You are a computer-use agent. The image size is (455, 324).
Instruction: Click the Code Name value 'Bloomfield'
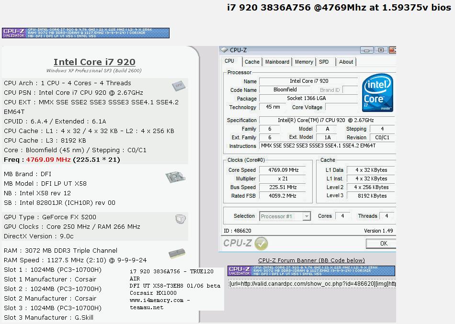coord(285,89)
